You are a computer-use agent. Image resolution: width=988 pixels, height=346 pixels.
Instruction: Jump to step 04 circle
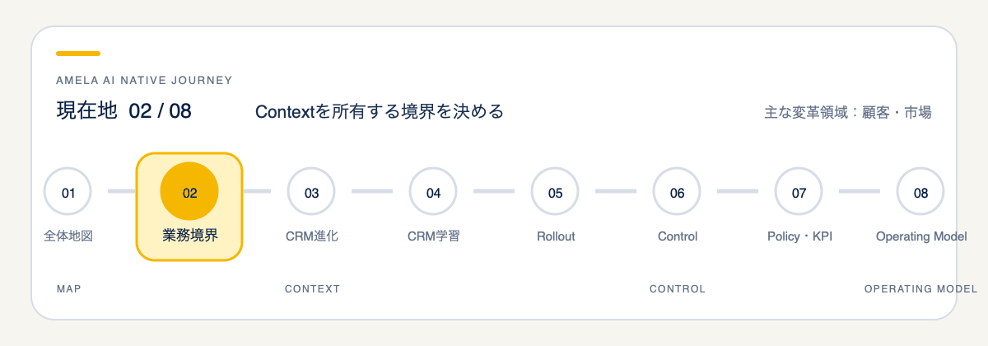pos(433,192)
